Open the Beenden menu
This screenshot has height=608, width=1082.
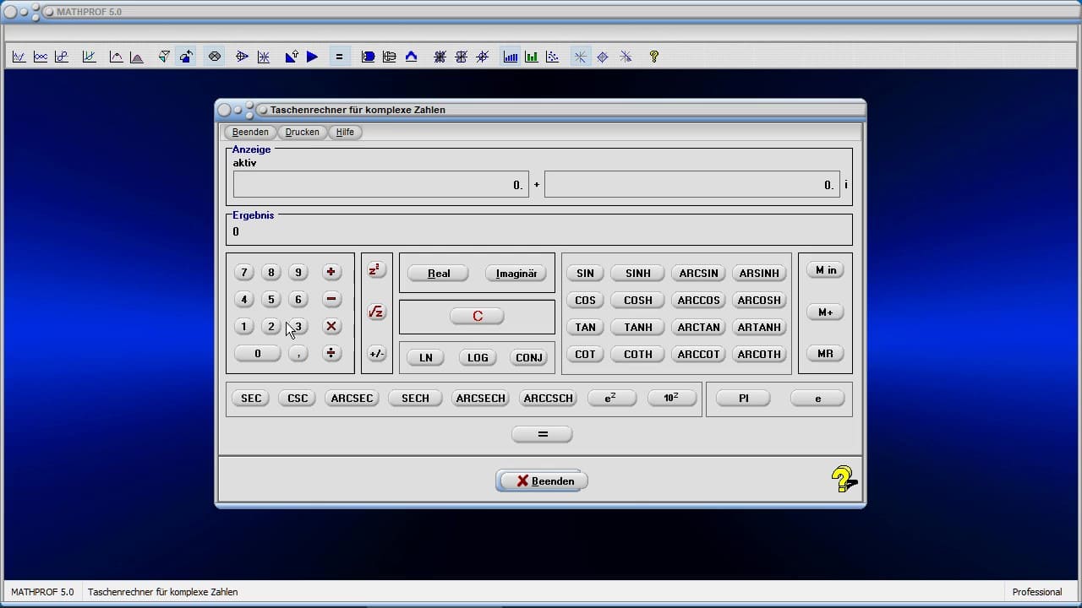[x=250, y=132]
